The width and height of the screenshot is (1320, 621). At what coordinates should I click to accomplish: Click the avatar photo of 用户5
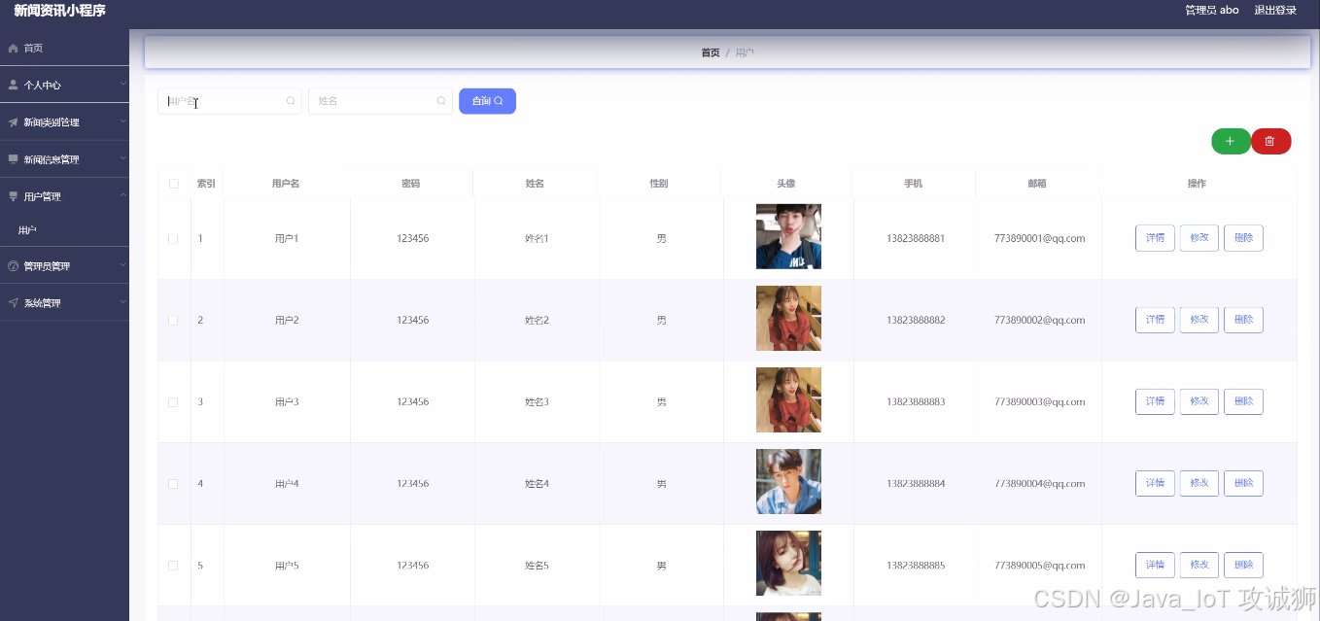788,563
